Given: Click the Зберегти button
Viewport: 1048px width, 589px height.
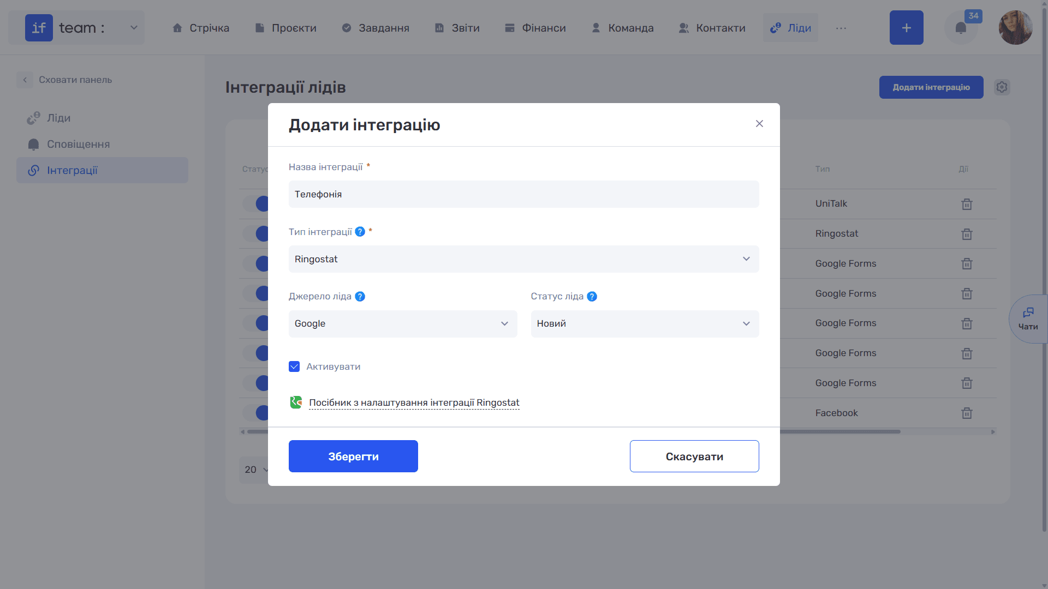Looking at the screenshot, I should click(353, 456).
